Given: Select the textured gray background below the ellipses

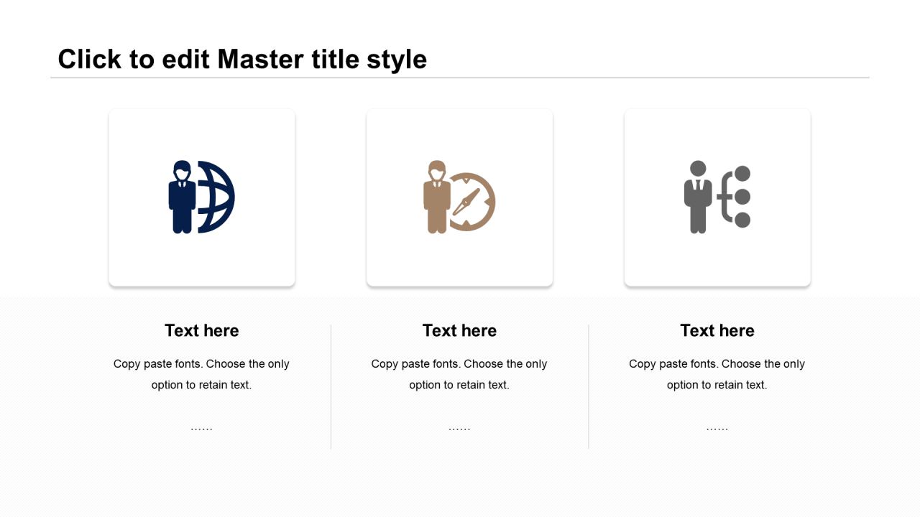Looking at the screenshot, I should [x=460, y=481].
